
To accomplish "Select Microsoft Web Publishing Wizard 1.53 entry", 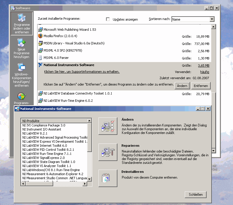I will (124, 30).
